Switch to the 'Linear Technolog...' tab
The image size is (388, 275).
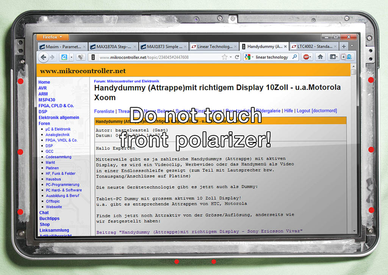click(214, 47)
